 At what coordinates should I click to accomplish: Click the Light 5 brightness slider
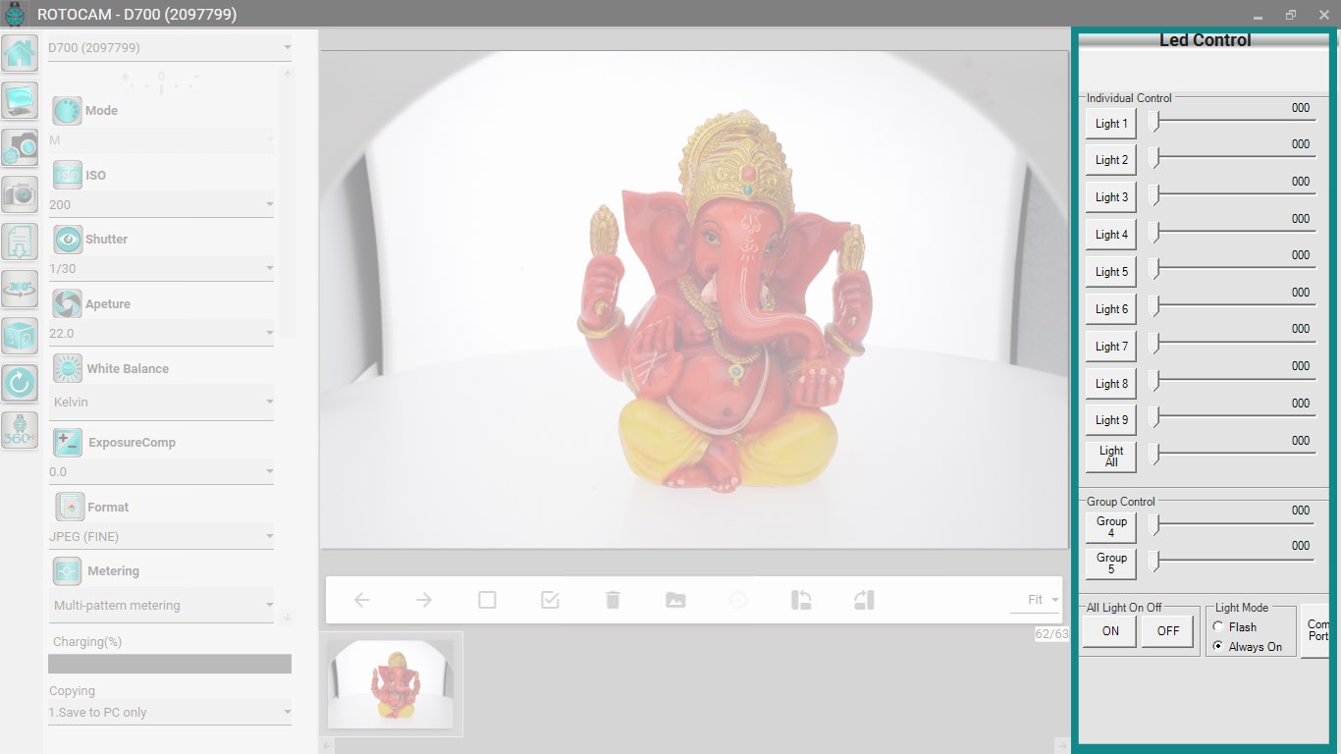pos(1232,270)
